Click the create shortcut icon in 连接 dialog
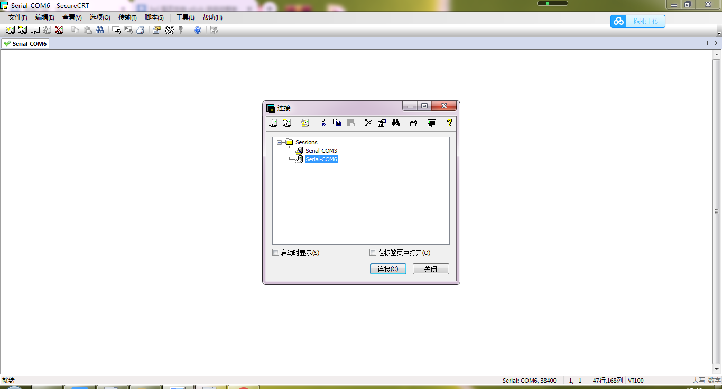Viewport: 722px width, 389px height. (432, 123)
